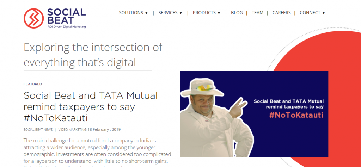Open the #NoToKatauti article headline
This screenshot has width=361, height=167.
tap(90, 106)
